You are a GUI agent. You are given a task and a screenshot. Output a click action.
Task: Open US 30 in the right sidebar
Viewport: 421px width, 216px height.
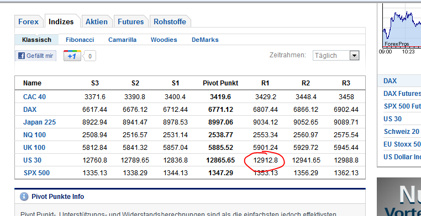392,118
